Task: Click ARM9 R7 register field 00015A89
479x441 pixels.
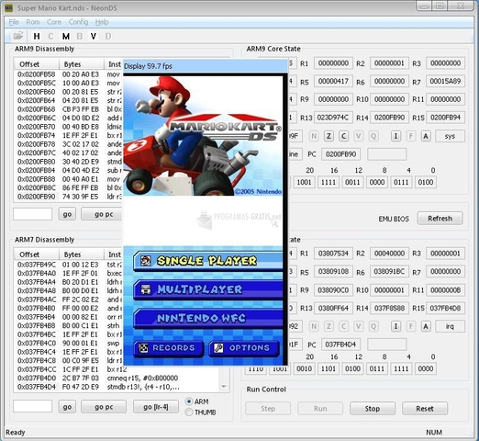Action: click(x=446, y=81)
